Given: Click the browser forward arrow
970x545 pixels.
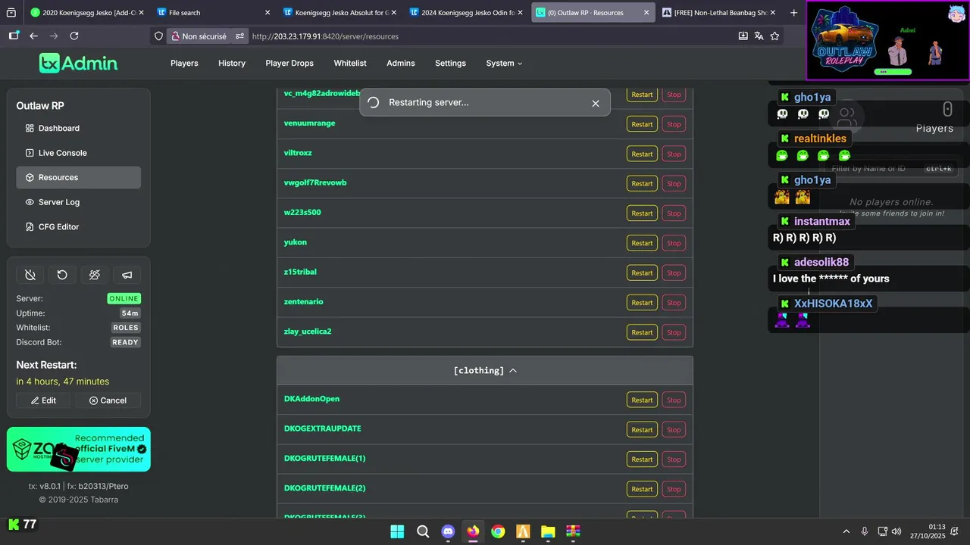Looking at the screenshot, I should coord(54,36).
